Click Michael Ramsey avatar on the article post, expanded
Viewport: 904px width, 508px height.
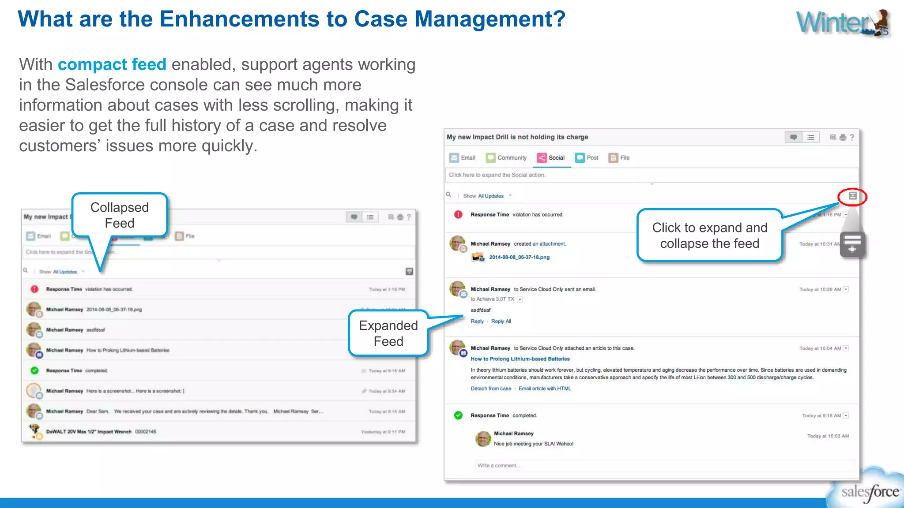(x=457, y=348)
